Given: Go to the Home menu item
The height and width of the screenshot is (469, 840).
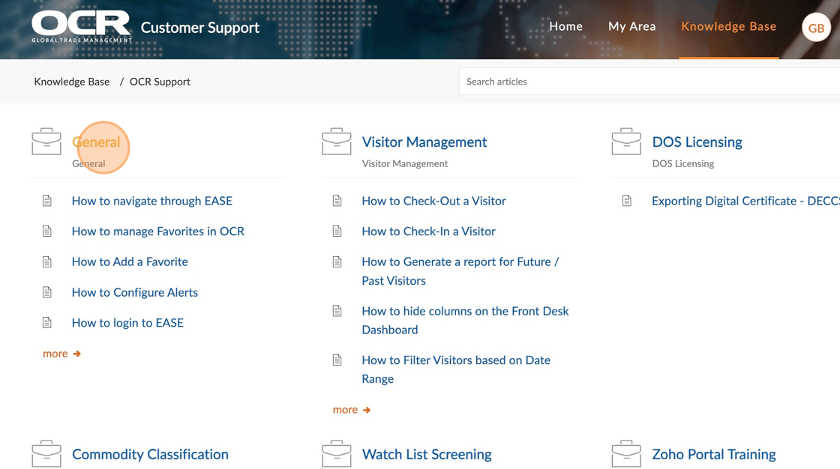Looking at the screenshot, I should click(x=565, y=26).
